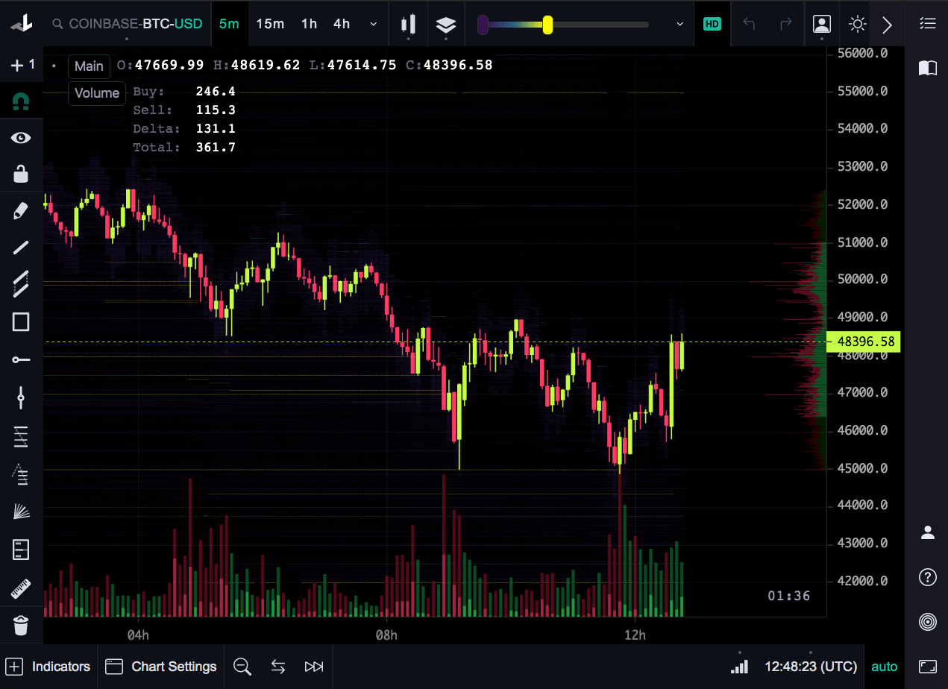Click the +1 add pane button
The width and height of the screenshot is (948, 689).
(x=22, y=66)
